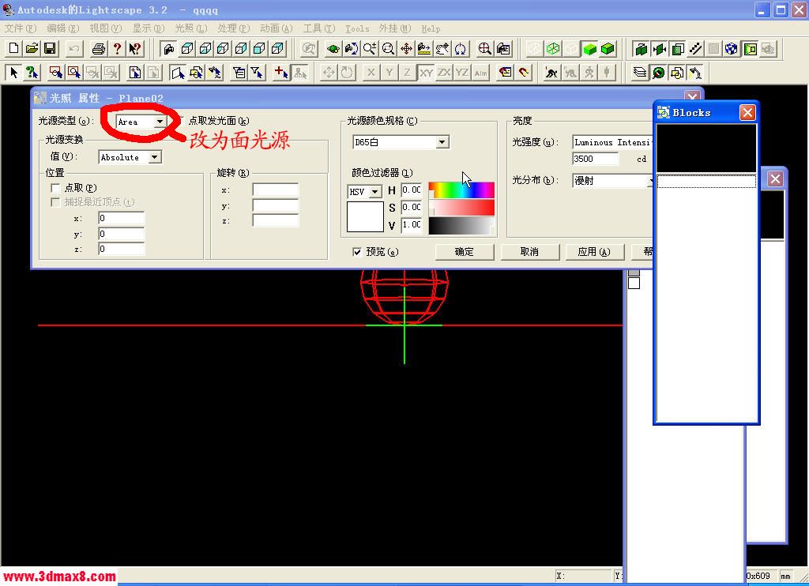The width and height of the screenshot is (809, 586).
Task: Open the 漫射 light distribution dropdown
Action: coord(613,181)
